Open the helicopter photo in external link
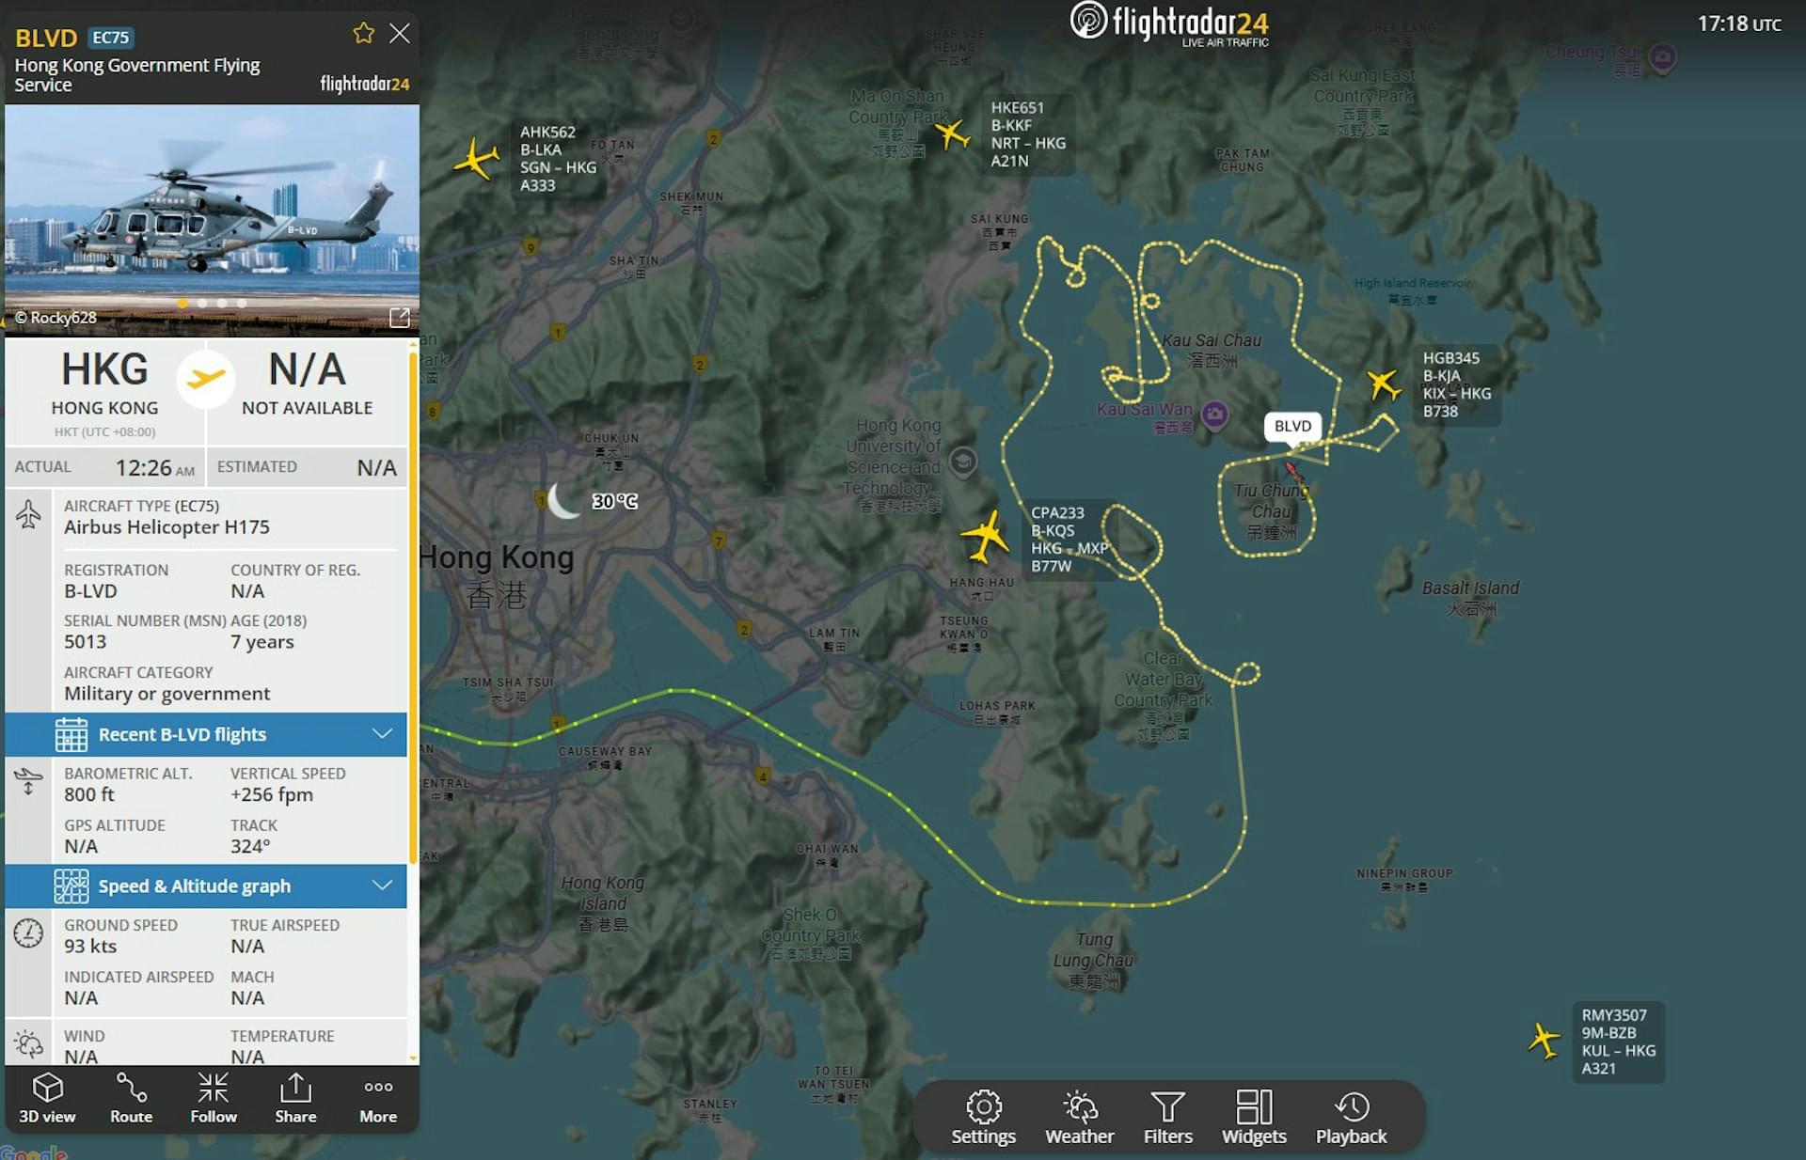The height and width of the screenshot is (1160, 1806). click(x=400, y=318)
